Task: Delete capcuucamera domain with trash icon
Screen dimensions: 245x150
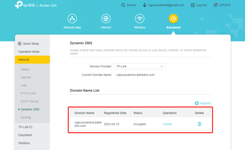Action: tap(199, 124)
